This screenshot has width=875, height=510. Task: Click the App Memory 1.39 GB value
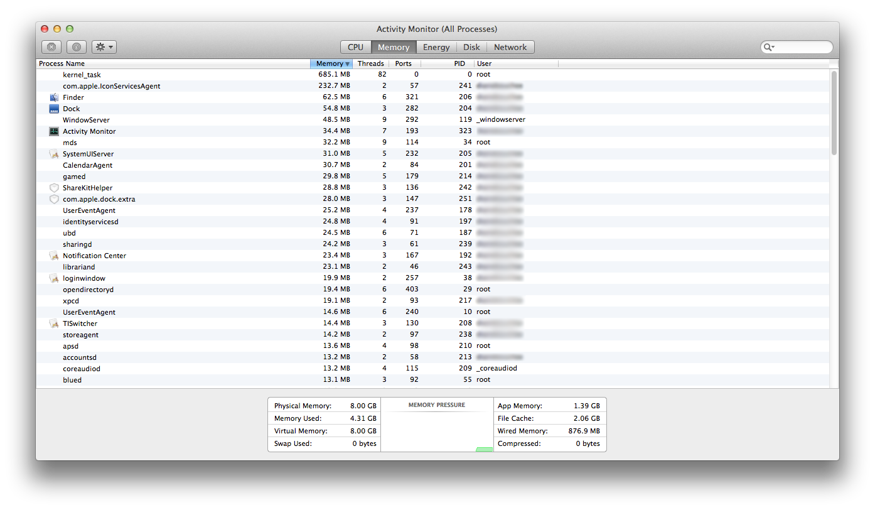point(586,406)
